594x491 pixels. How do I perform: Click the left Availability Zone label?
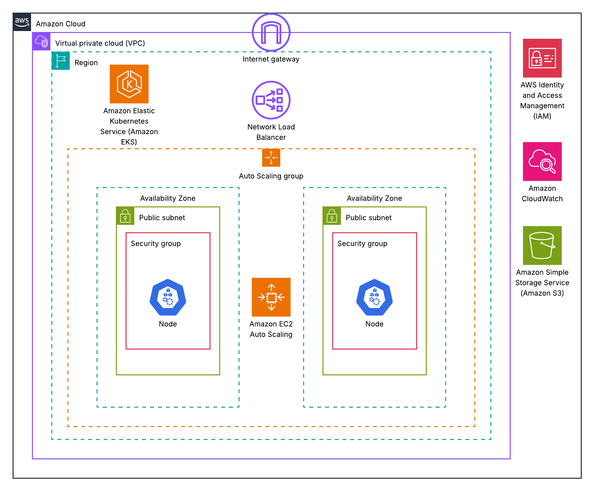pyautogui.click(x=168, y=198)
